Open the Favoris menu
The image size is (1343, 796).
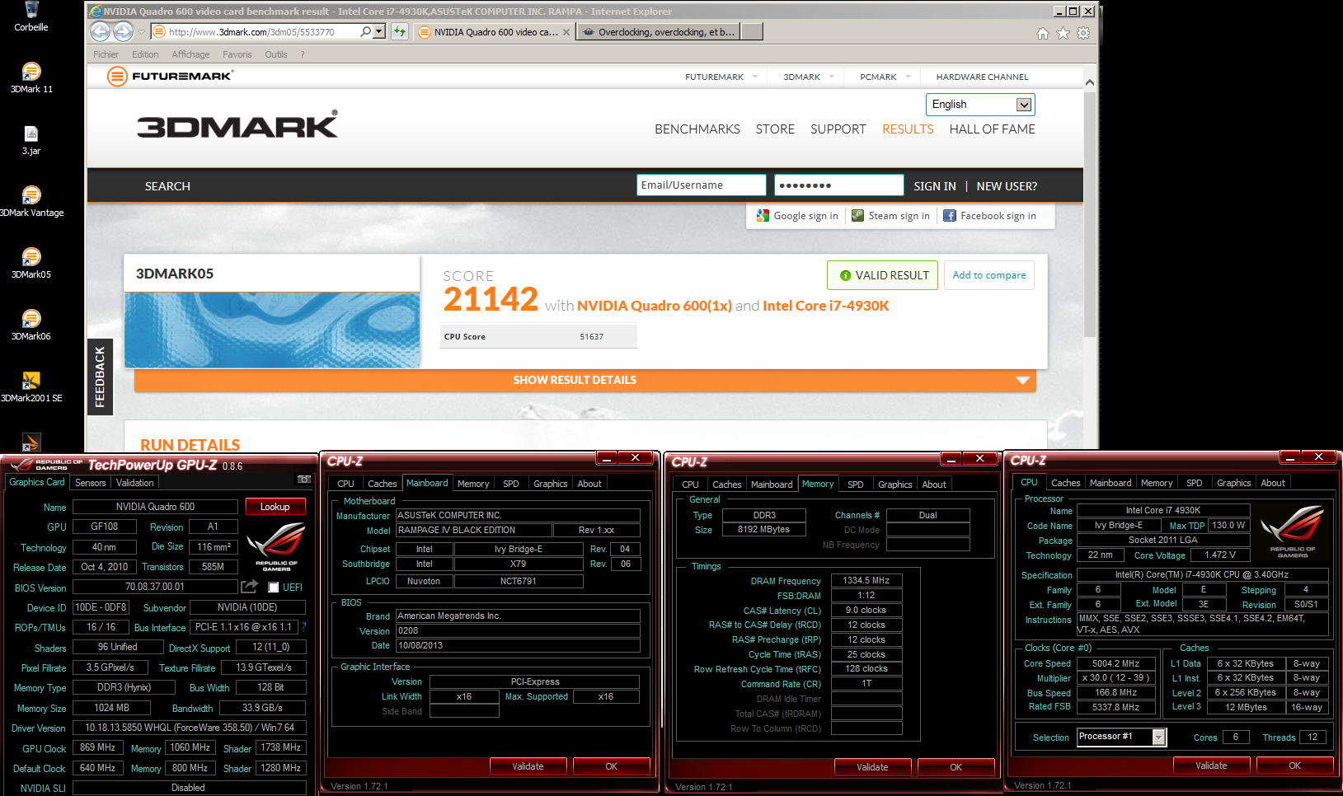[237, 54]
